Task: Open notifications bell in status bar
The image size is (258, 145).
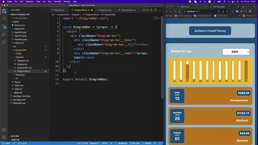Action: [160, 143]
